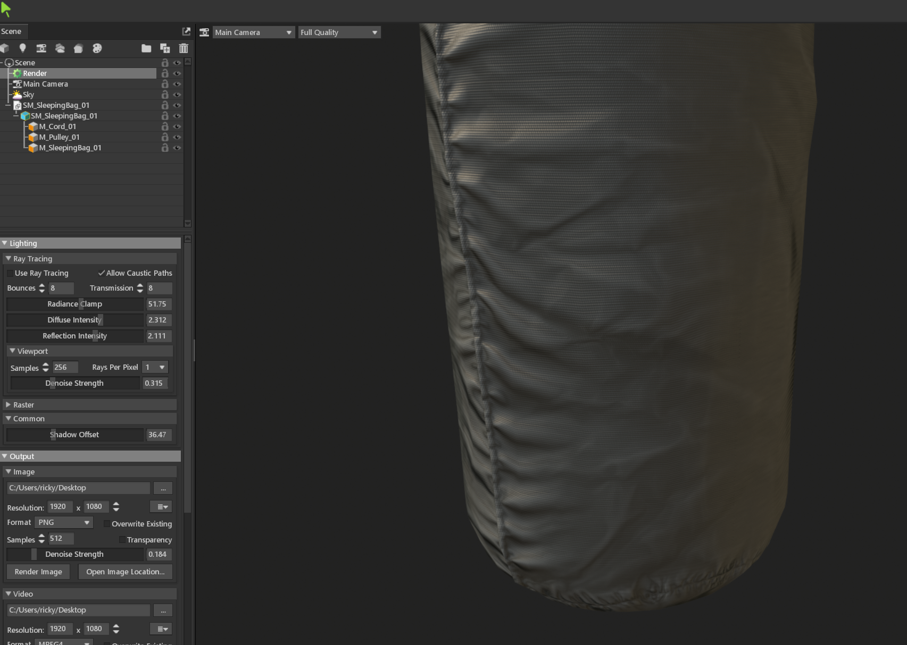Toggle lock on the Render row

pyautogui.click(x=165, y=73)
